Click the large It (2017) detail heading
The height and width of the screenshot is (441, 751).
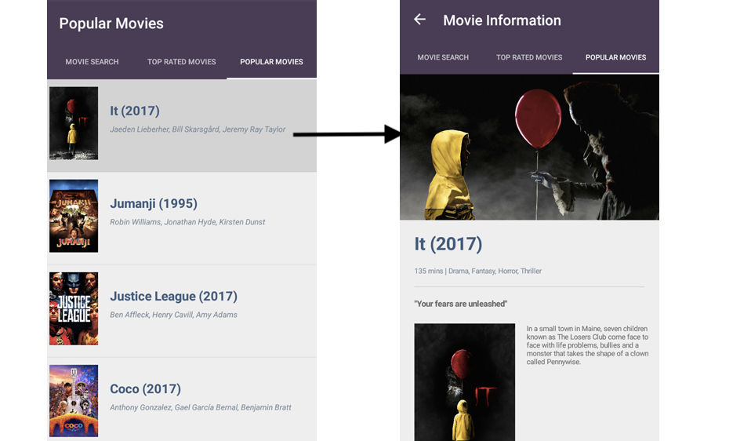[448, 244]
